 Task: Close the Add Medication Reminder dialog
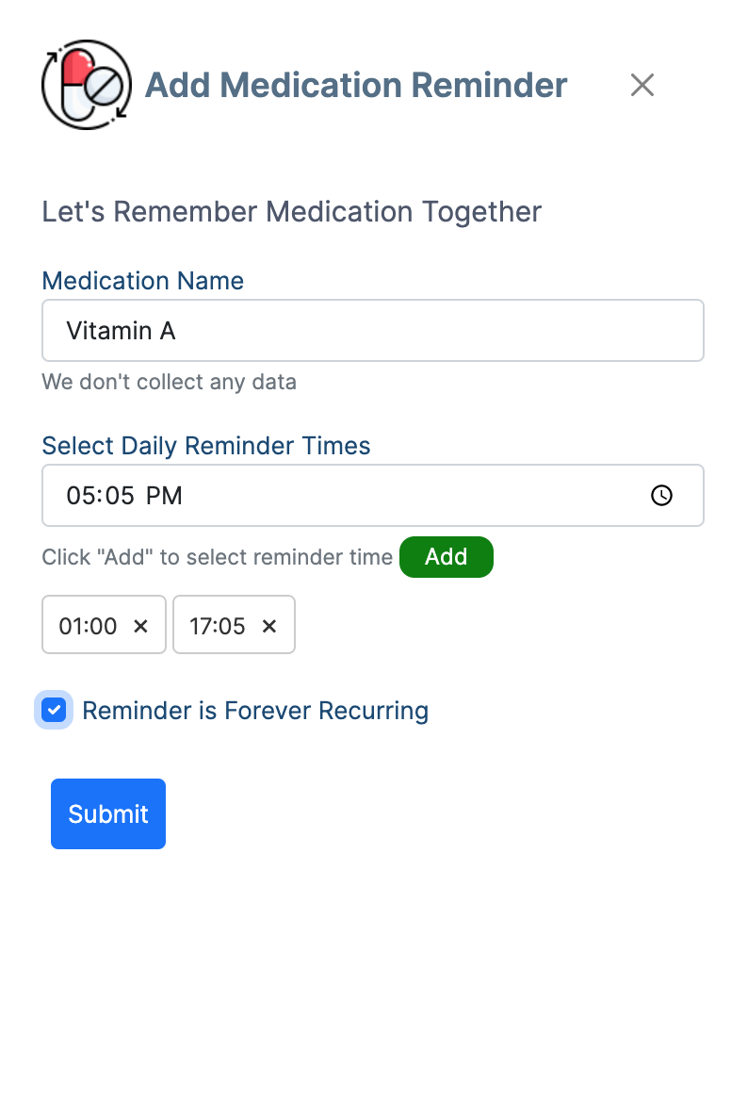point(642,85)
